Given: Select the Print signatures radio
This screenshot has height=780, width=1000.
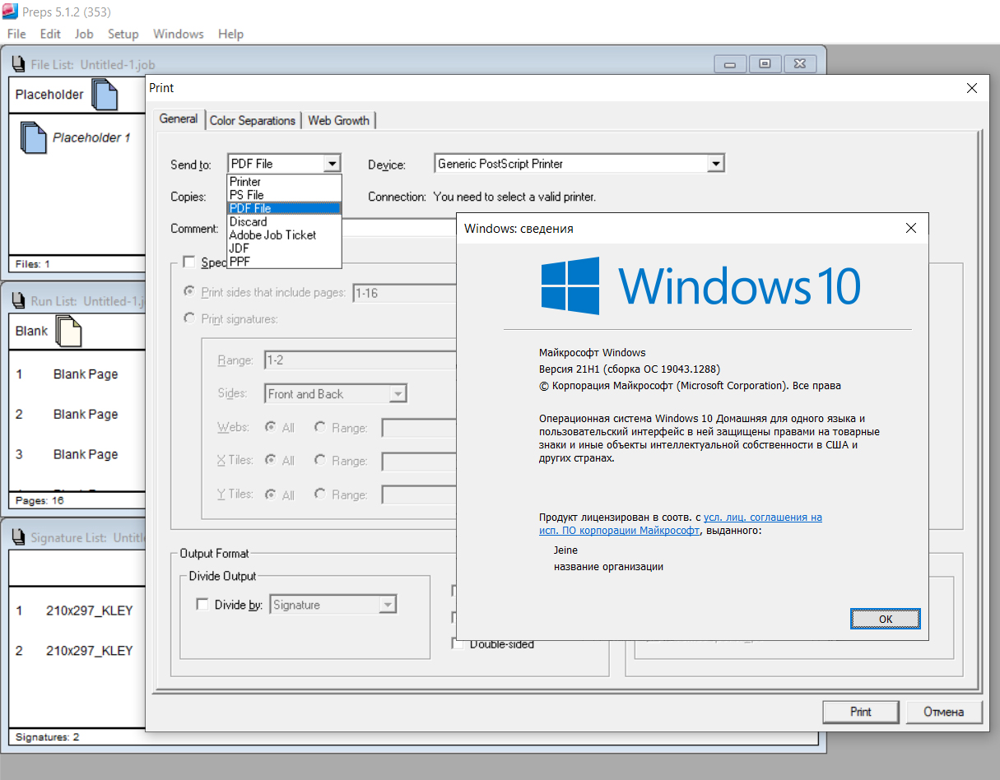Looking at the screenshot, I should (189, 318).
